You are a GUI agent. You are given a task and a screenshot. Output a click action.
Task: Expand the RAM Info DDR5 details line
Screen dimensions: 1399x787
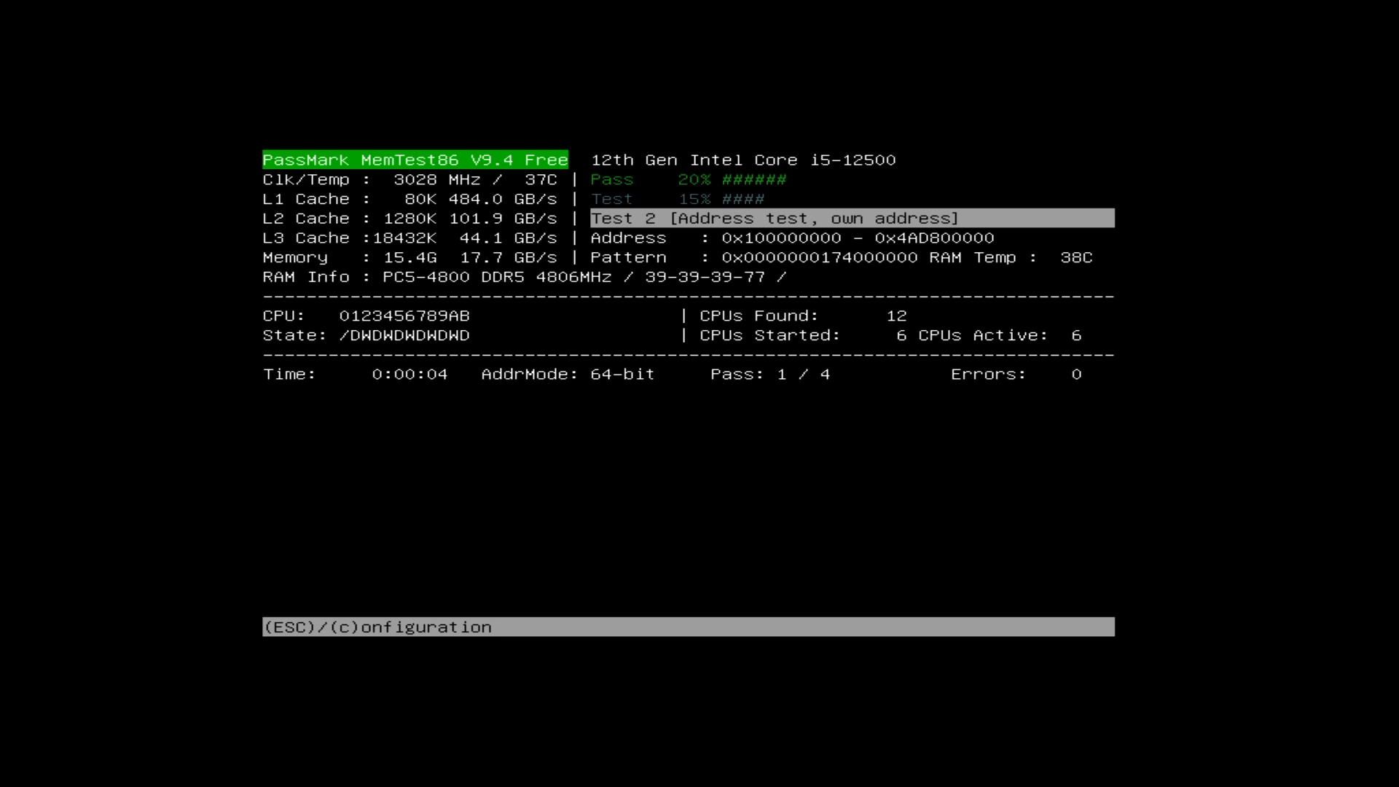click(x=523, y=277)
